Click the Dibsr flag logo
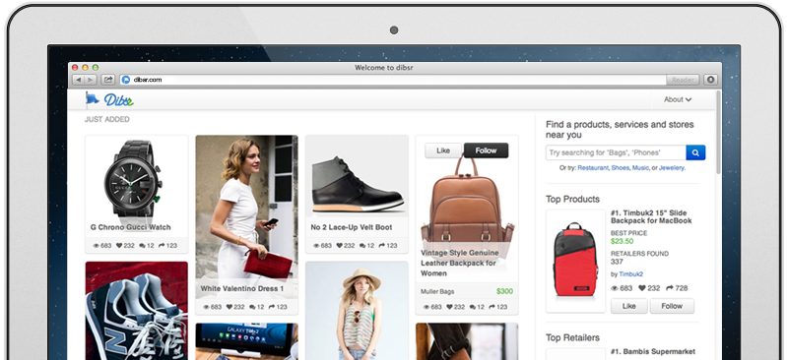The height and width of the screenshot is (360, 787). [109, 99]
